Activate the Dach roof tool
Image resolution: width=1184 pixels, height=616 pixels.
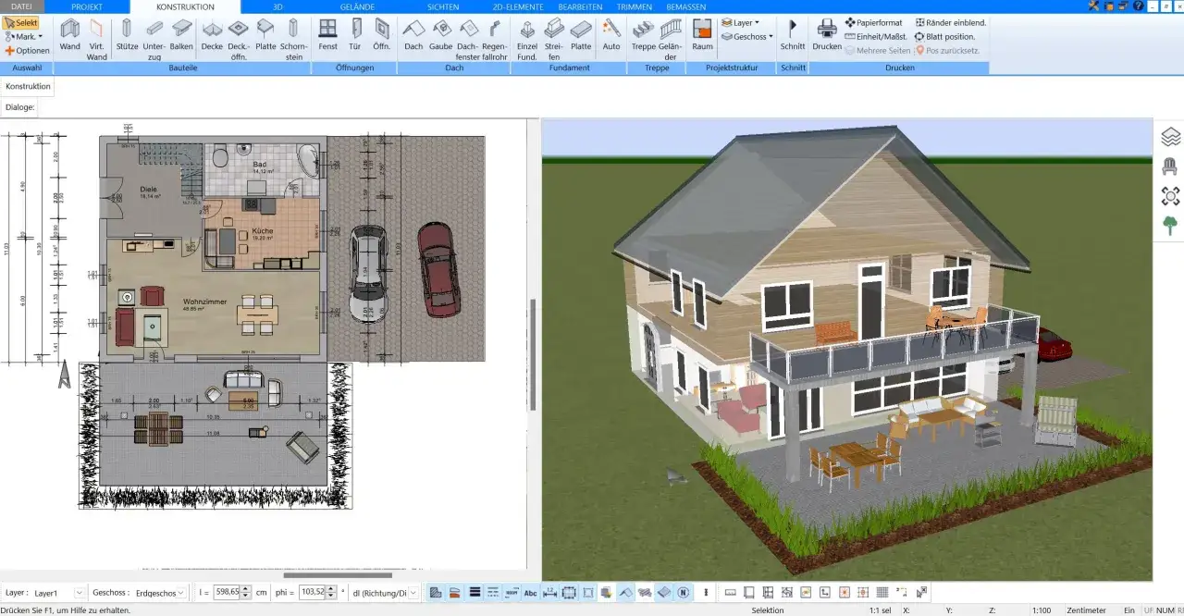(x=413, y=35)
